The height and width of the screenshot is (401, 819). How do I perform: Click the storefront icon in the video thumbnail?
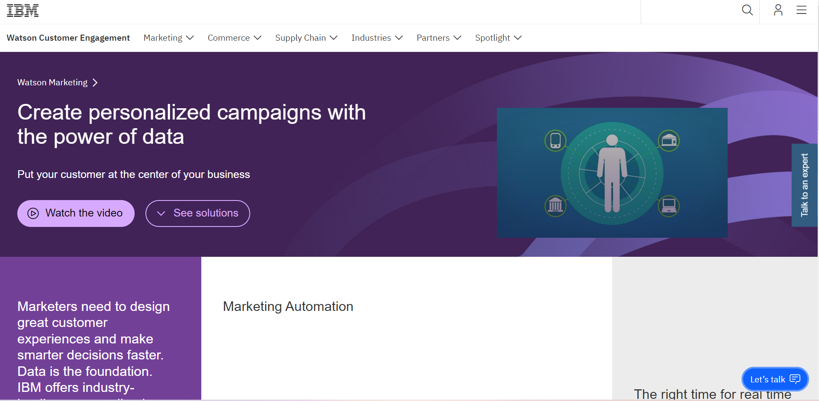pyautogui.click(x=669, y=141)
